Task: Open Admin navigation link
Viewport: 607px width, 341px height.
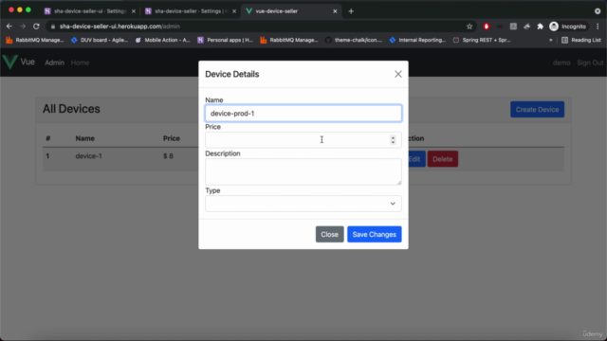Action: click(x=55, y=63)
